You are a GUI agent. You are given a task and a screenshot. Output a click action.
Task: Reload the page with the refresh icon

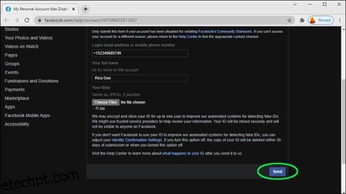point(27,21)
